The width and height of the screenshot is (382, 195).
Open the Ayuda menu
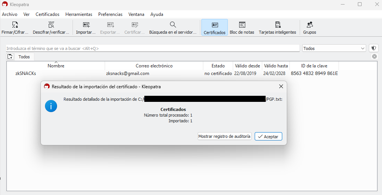pyautogui.click(x=157, y=14)
